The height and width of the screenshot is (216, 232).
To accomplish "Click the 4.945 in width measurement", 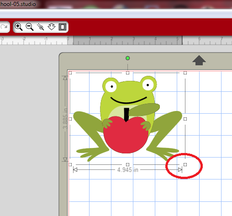I will point(128,170).
